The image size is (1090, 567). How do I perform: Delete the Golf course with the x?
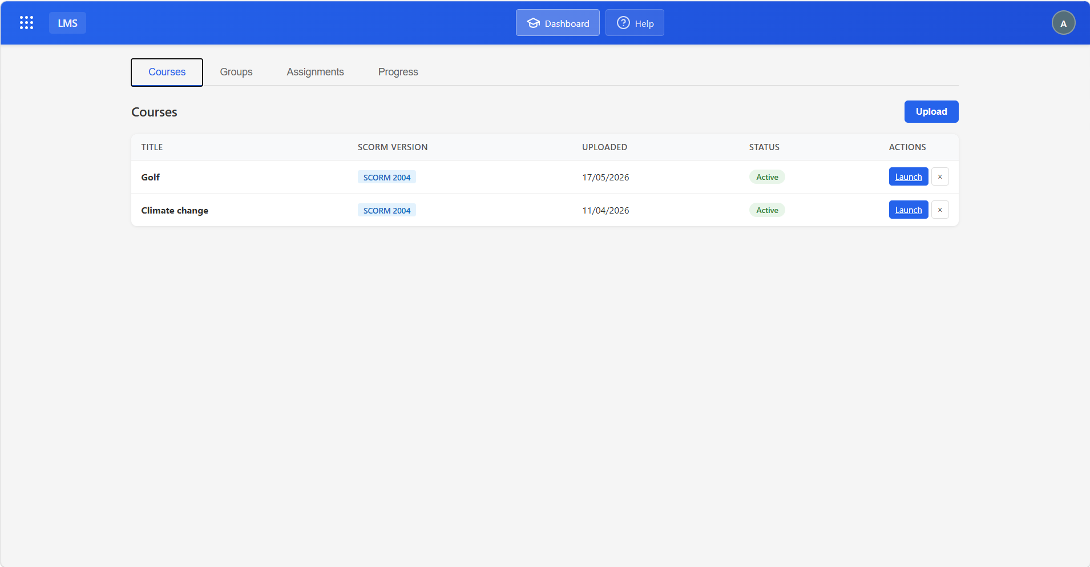[x=939, y=176]
